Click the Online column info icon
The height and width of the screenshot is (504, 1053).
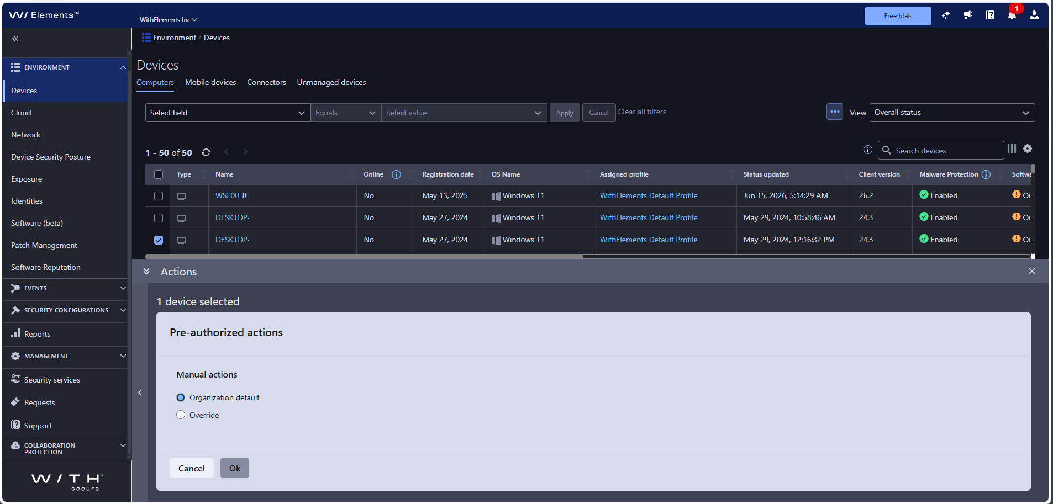pos(396,174)
